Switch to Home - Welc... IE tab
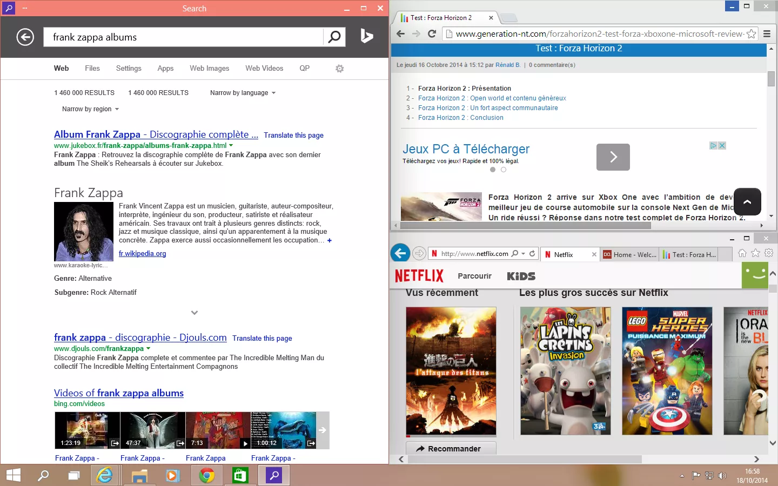The image size is (778, 486). pos(629,254)
